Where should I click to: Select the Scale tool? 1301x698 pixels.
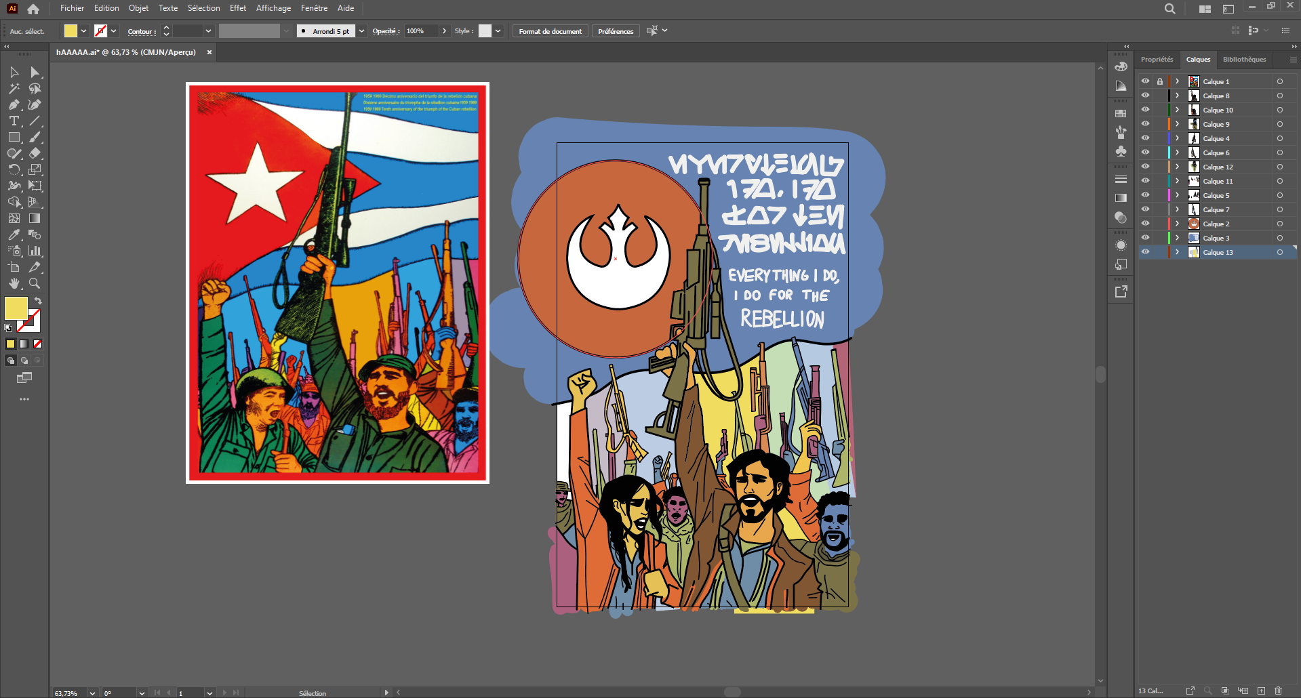click(x=35, y=169)
